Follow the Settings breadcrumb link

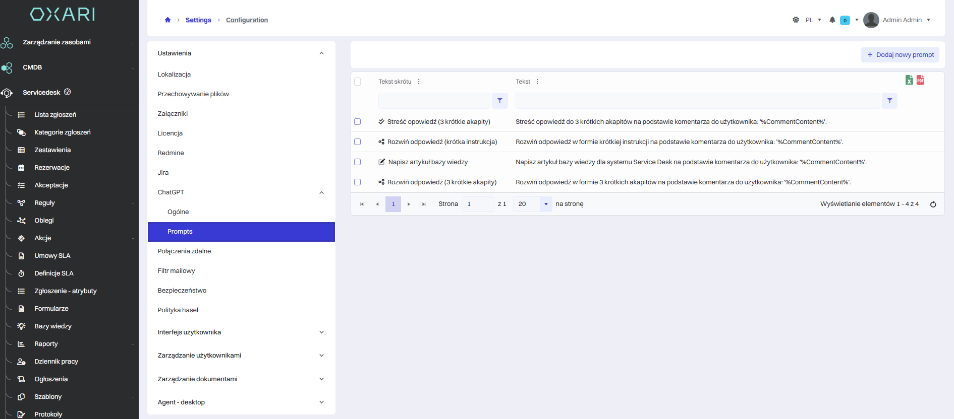pyautogui.click(x=198, y=20)
